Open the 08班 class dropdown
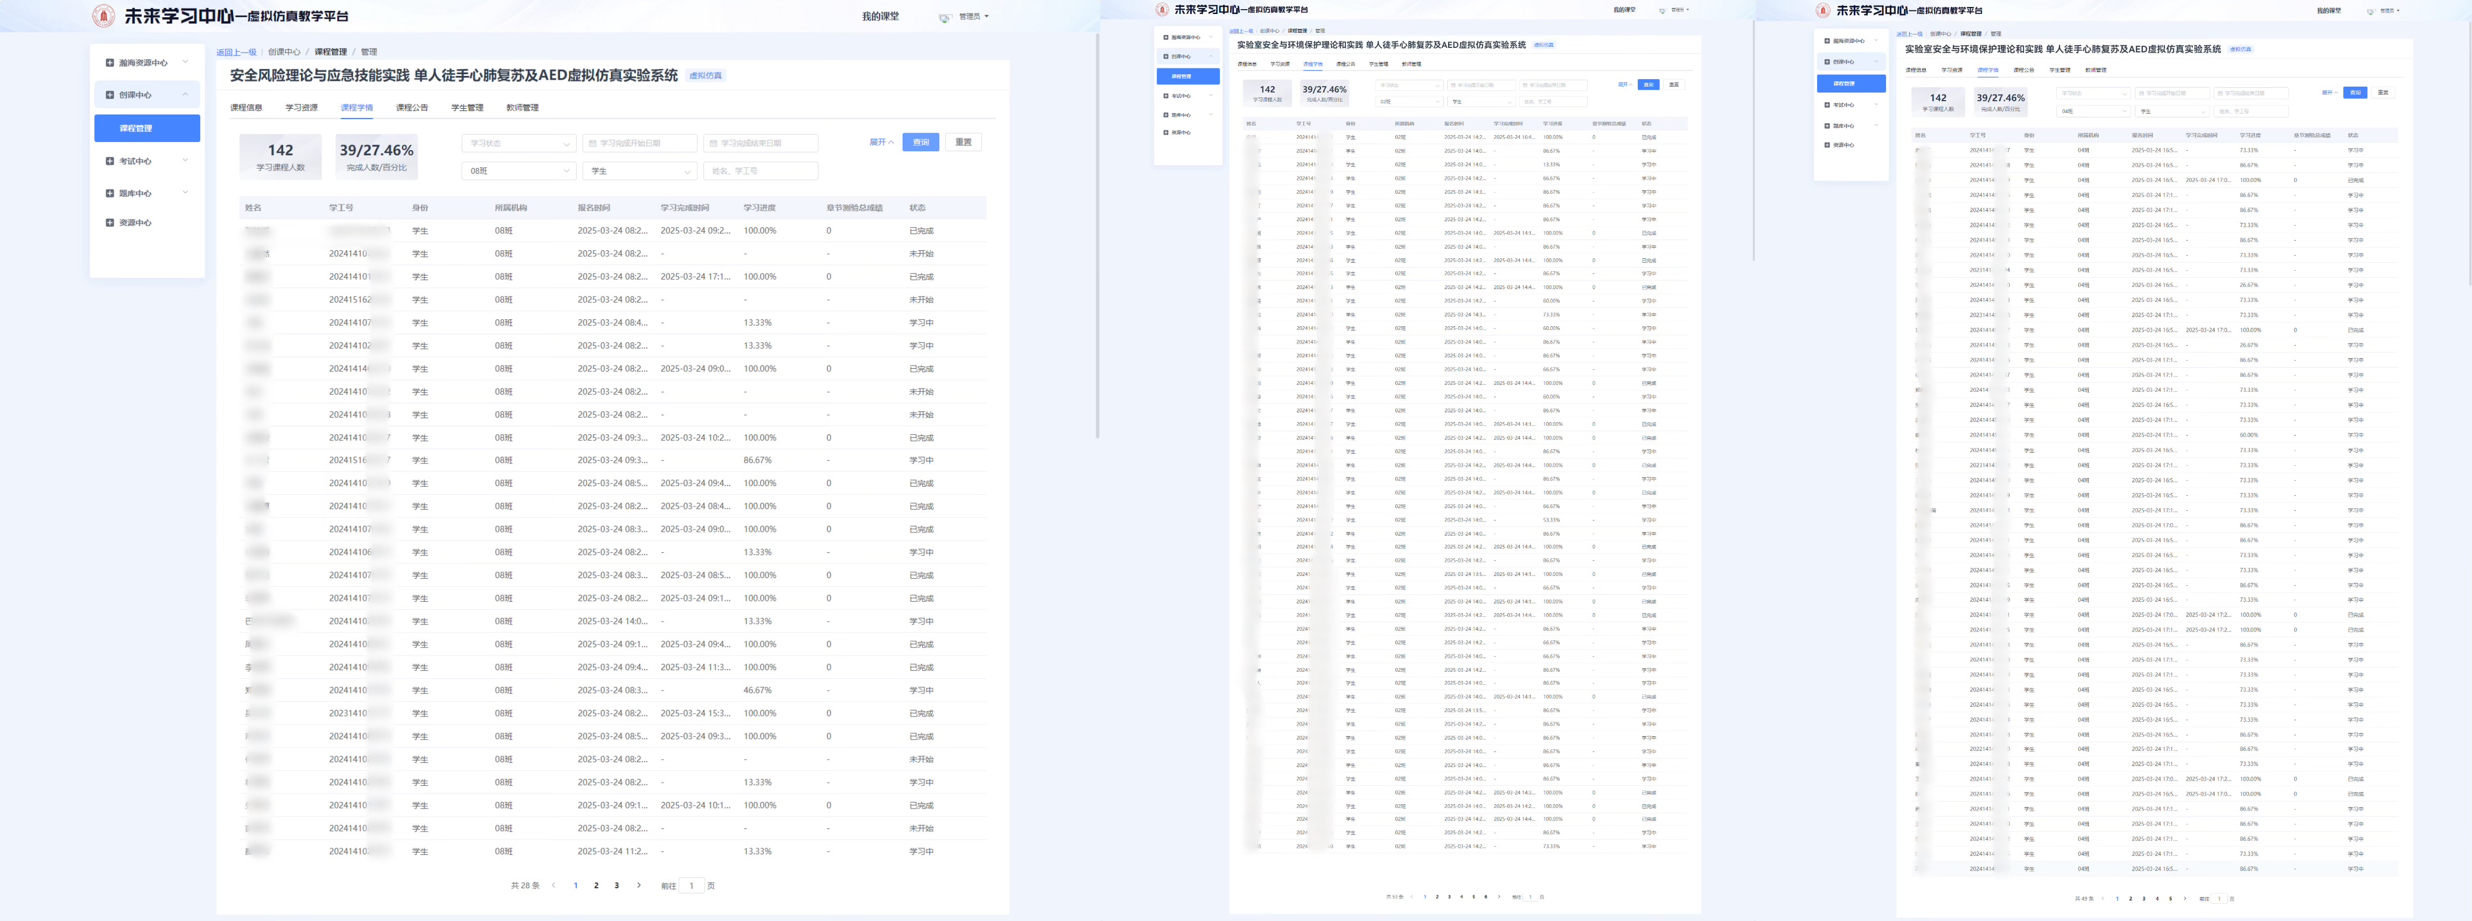This screenshot has height=921, width=2472. pos(518,171)
